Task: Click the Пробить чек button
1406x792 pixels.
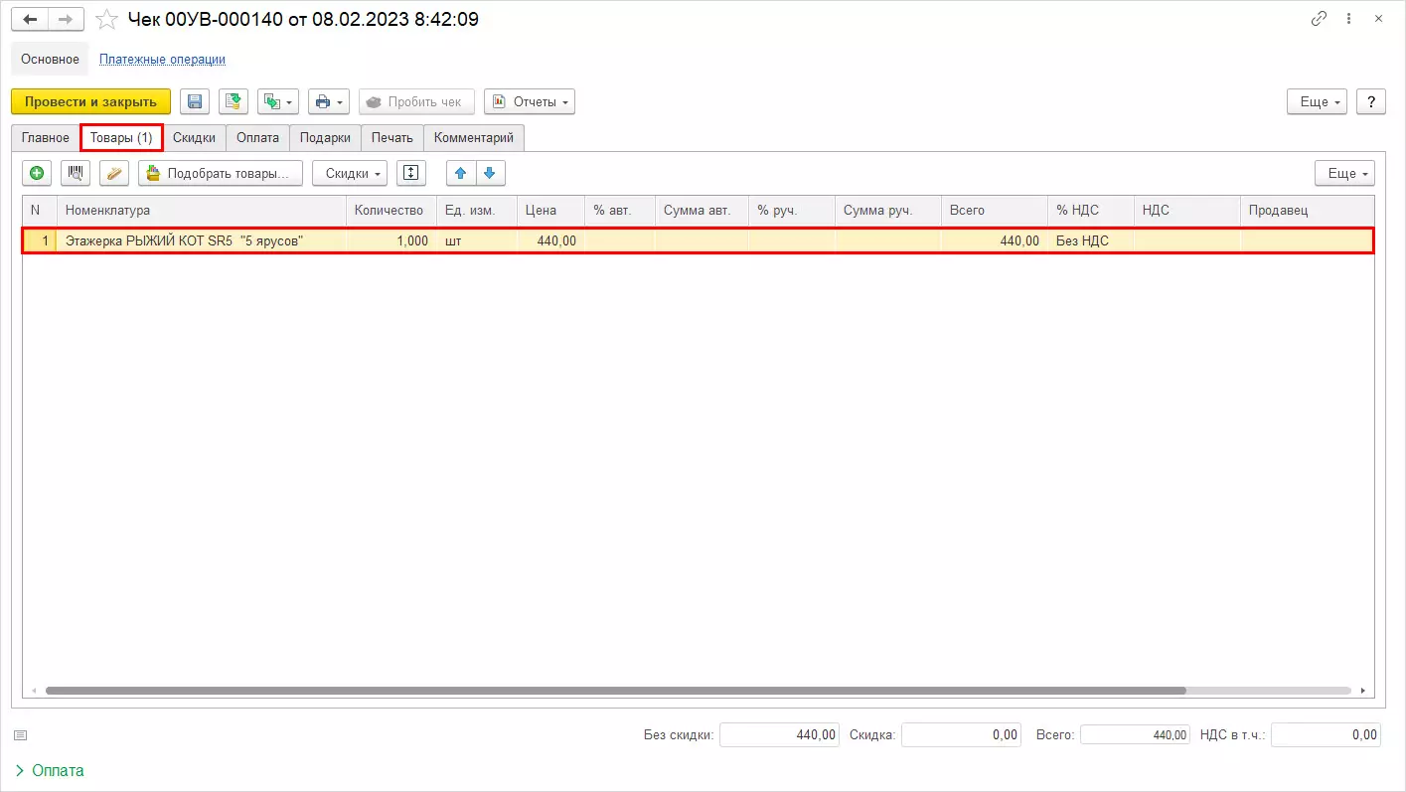Action: click(416, 101)
